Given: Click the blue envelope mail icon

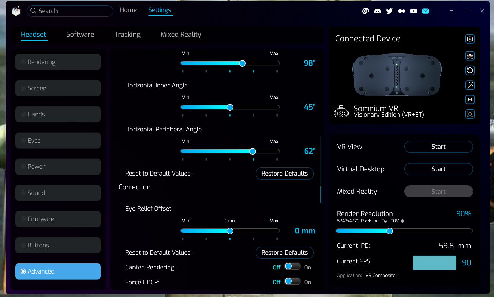Looking at the screenshot, I should (x=425, y=11).
